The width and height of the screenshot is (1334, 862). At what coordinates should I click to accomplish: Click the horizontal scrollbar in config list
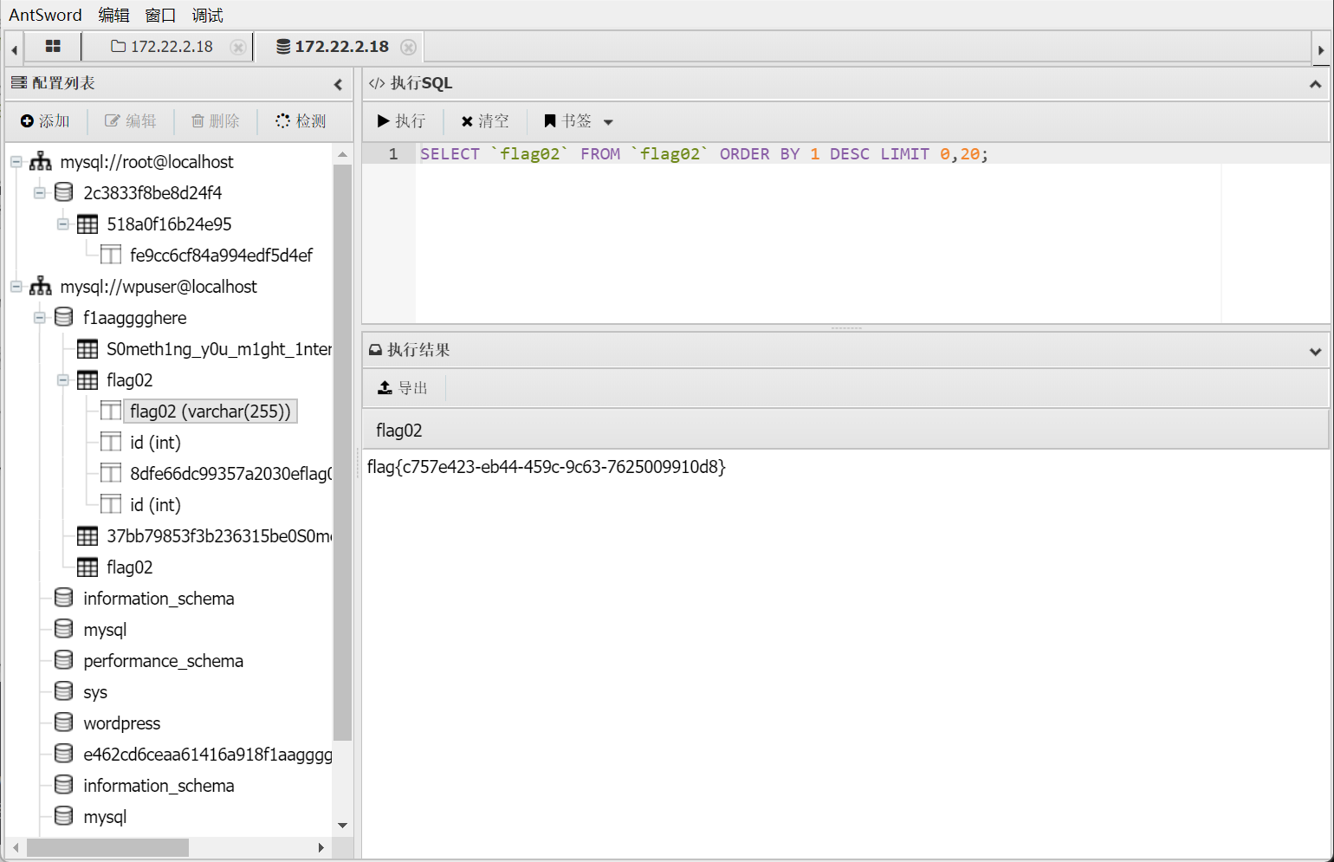[107, 847]
